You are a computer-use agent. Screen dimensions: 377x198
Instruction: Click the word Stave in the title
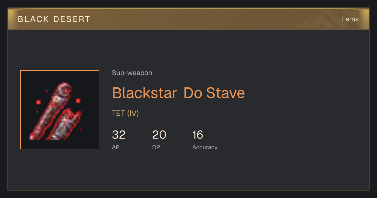pyautogui.click(x=226, y=93)
